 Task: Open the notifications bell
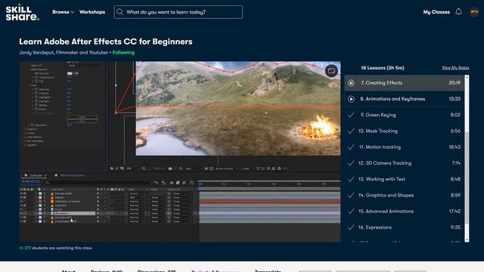pos(458,12)
